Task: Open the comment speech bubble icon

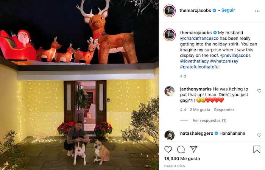Action: point(181,150)
